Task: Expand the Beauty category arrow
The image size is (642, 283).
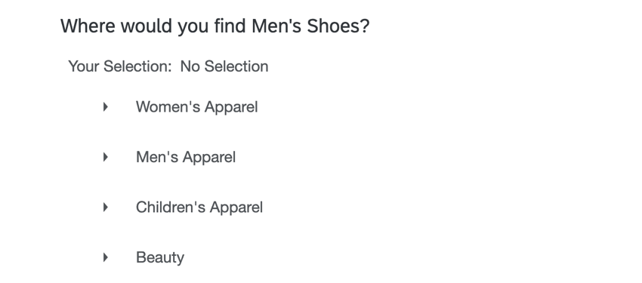Action: [106, 257]
